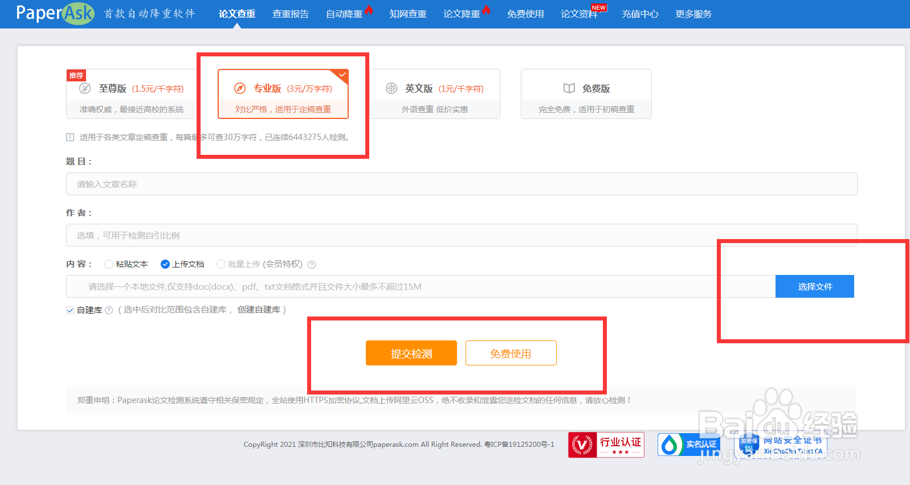Viewport: 910px width, 485px height.
Task: Click the help icon next to 自建库
Action: [x=109, y=310]
